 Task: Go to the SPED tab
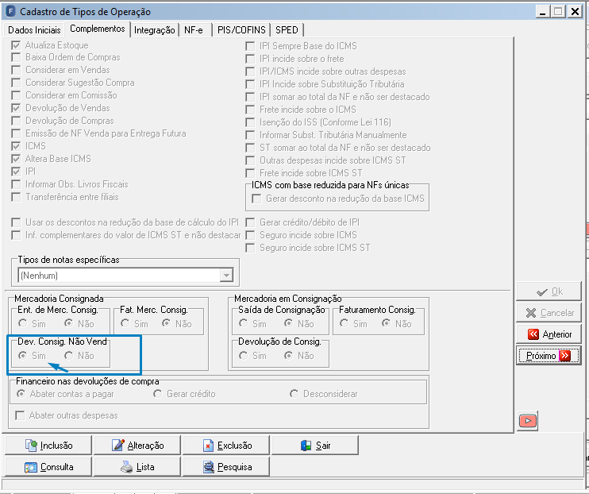tap(287, 29)
